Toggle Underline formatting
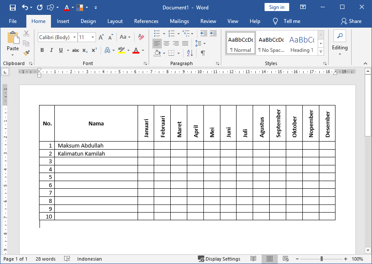Screen dimensions: 372x264 (61, 50)
